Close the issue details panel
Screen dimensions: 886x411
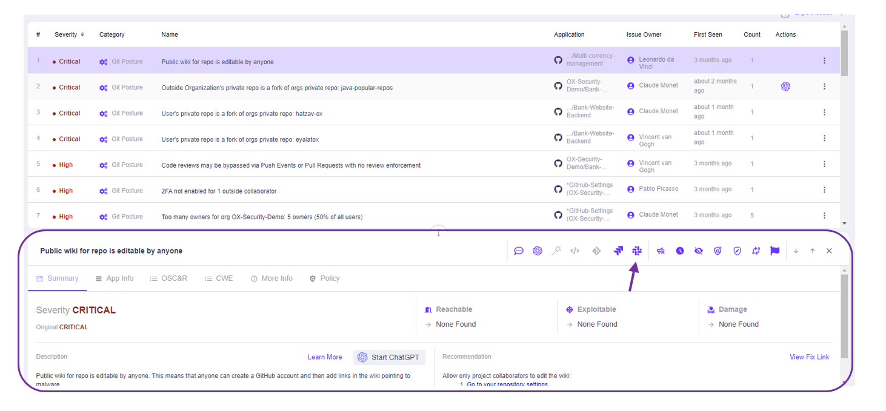coord(829,251)
